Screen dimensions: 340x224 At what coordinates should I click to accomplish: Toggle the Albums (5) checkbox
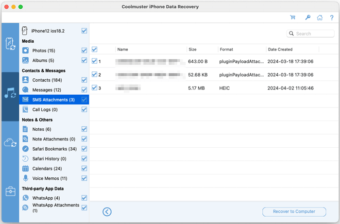click(85, 60)
